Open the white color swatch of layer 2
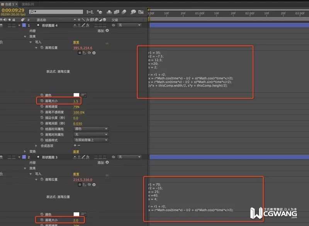 click(x=76, y=214)
